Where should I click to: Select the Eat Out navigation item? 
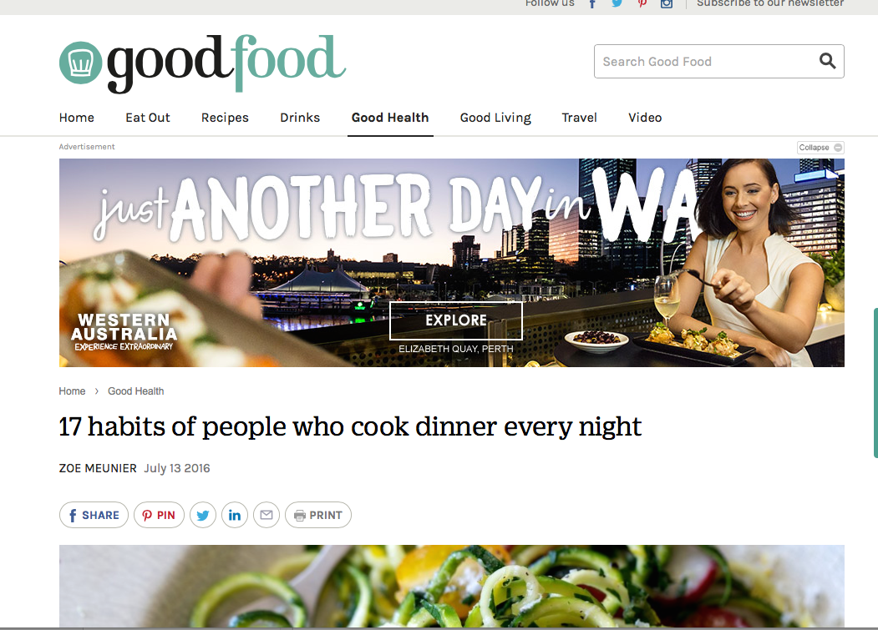(148, 118)
